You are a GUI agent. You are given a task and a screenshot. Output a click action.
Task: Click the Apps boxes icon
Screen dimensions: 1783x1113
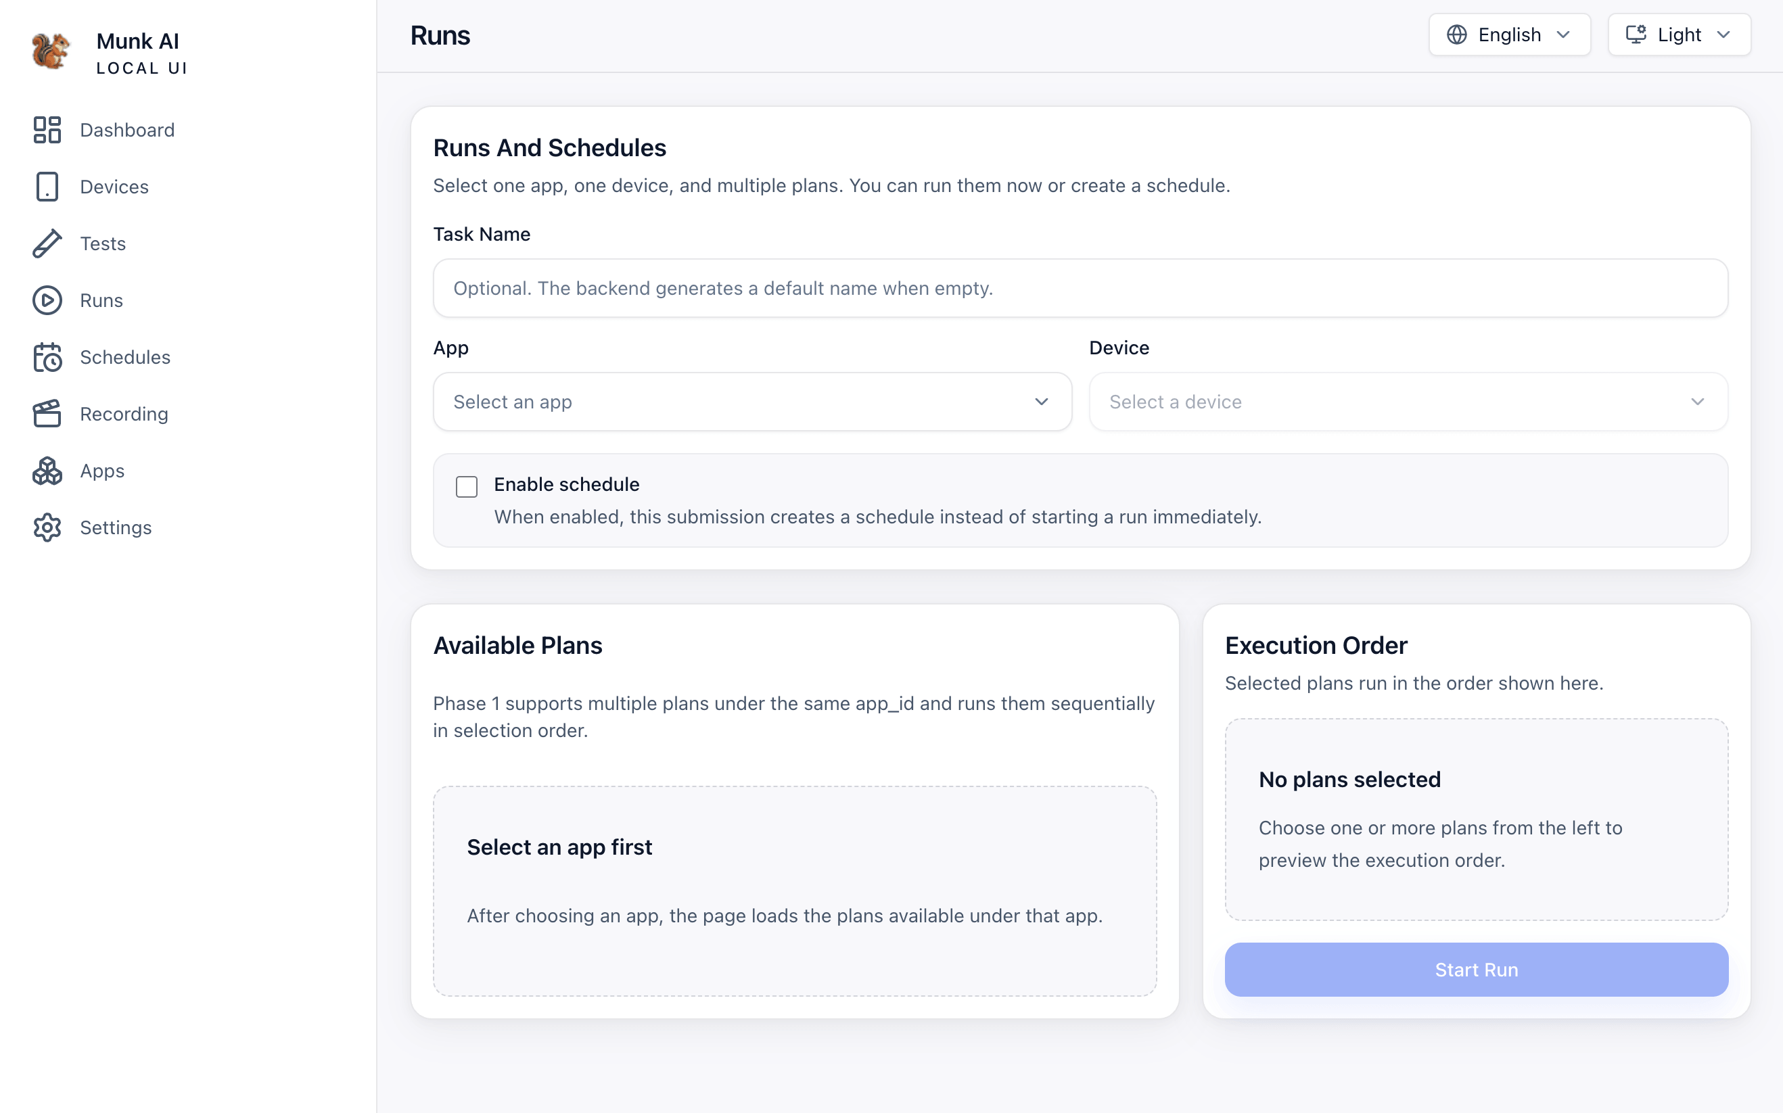[x=47, y=471]
